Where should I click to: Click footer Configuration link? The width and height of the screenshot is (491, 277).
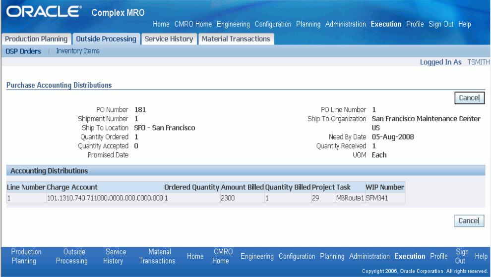pos(297,256)
